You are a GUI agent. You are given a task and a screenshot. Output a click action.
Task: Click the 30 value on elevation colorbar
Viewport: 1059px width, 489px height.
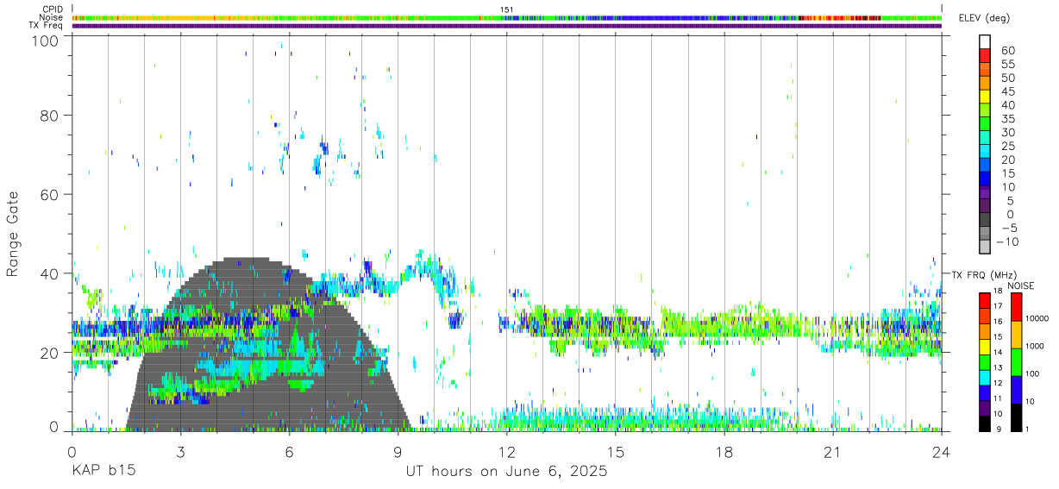click(1008, 132)
